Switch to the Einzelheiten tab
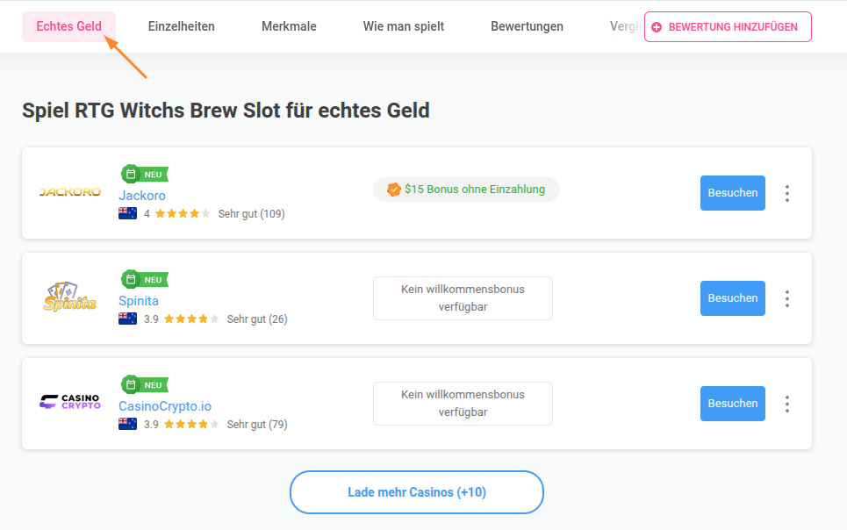The width and height of the screenshot is (847, 530). [181, 26]
